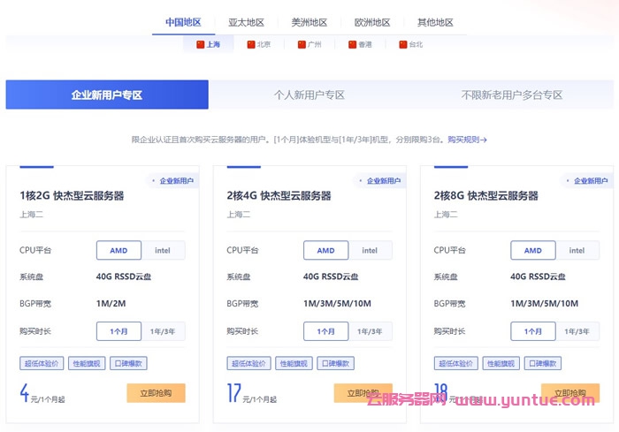Open the 欧洲地区 region tab

(372, 22)
